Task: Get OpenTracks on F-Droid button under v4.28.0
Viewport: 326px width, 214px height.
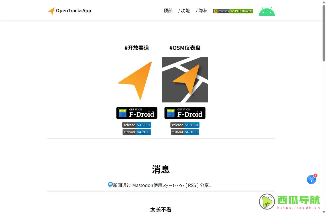Action: (136, 113)
